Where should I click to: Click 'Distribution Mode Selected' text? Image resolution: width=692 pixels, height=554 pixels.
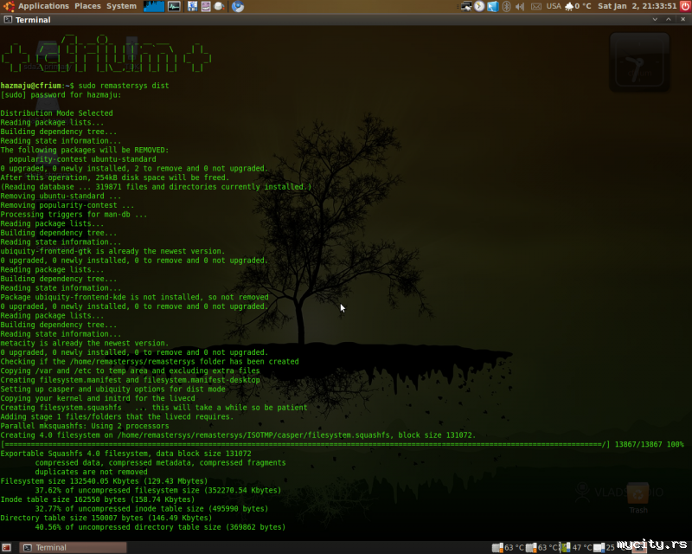click(56, 113)
